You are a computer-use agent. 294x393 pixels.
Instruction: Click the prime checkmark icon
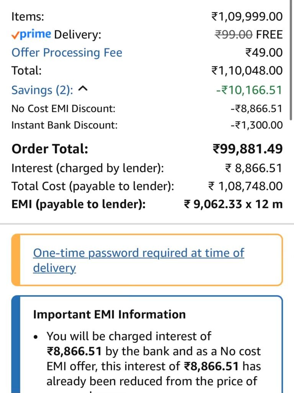15,35
